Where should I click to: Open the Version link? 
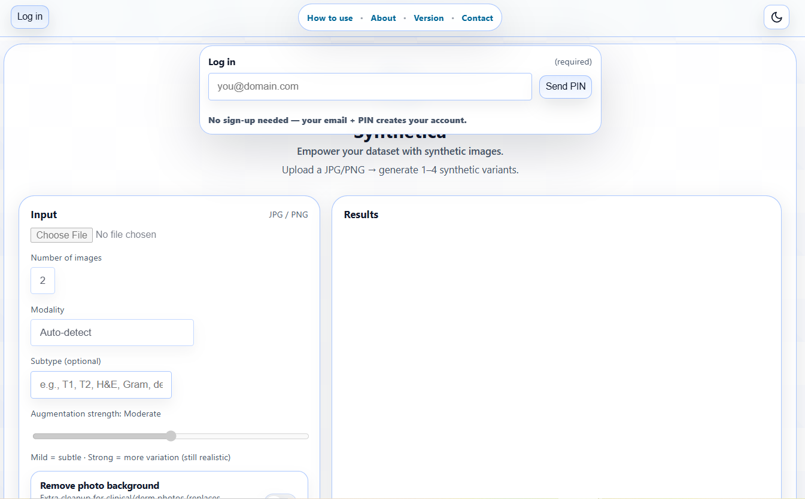pos(429,17)
